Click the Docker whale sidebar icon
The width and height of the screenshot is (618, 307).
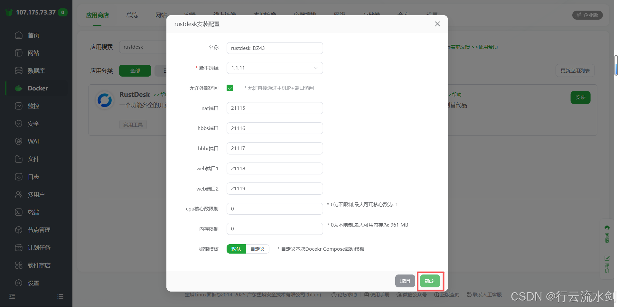19,88
